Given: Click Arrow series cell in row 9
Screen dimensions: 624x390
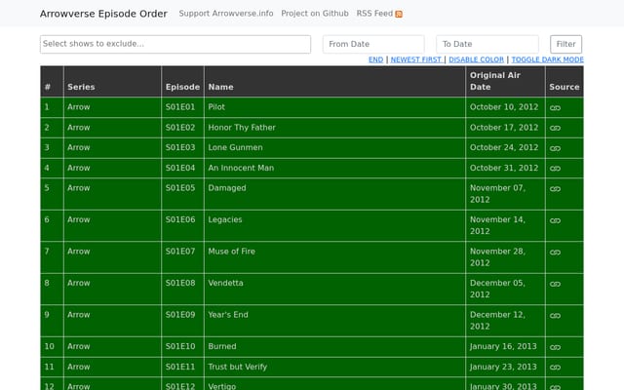Looking at the screenshot, I should pos(112,321).
